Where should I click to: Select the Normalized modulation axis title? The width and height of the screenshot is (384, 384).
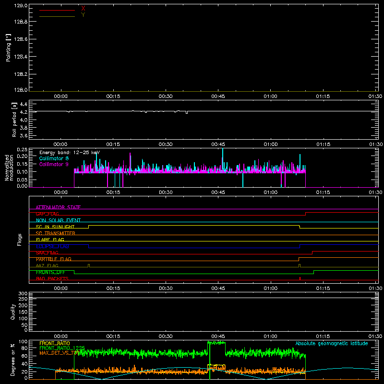click(9, 168)
